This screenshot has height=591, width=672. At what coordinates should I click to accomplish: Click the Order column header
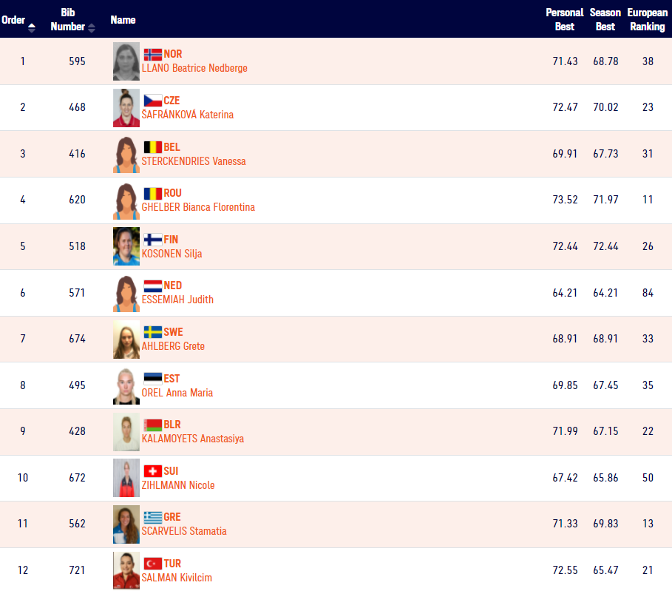[x=13, y=20]
